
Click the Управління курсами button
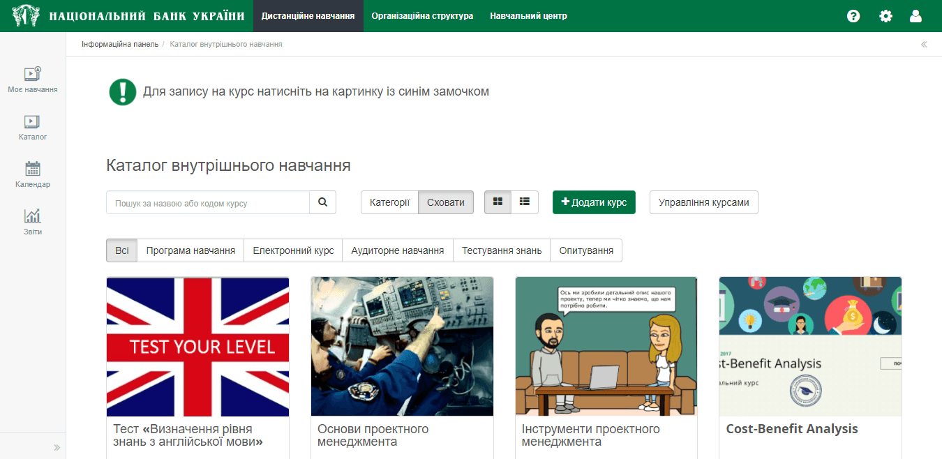point(703,202)
